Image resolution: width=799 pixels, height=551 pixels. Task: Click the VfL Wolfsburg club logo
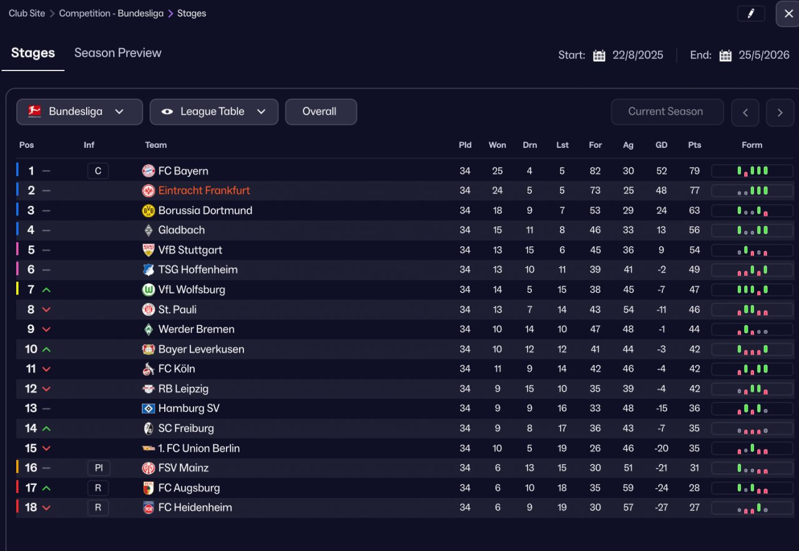(149, 290)
